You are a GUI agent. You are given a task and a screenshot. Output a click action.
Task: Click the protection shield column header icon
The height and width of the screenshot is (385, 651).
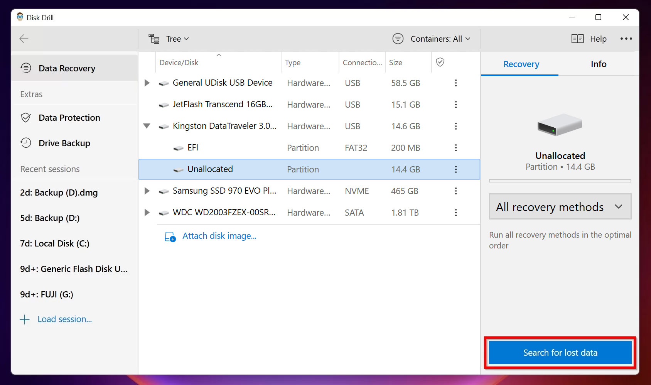coord(440,62)
